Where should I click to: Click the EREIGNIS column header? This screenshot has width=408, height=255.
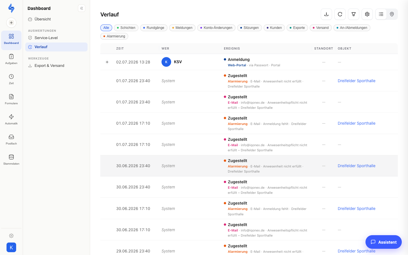pos(232,48)
